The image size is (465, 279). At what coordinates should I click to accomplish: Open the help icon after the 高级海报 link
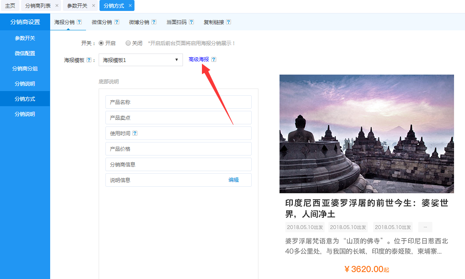pyautogui.click(x=214, y=59)
